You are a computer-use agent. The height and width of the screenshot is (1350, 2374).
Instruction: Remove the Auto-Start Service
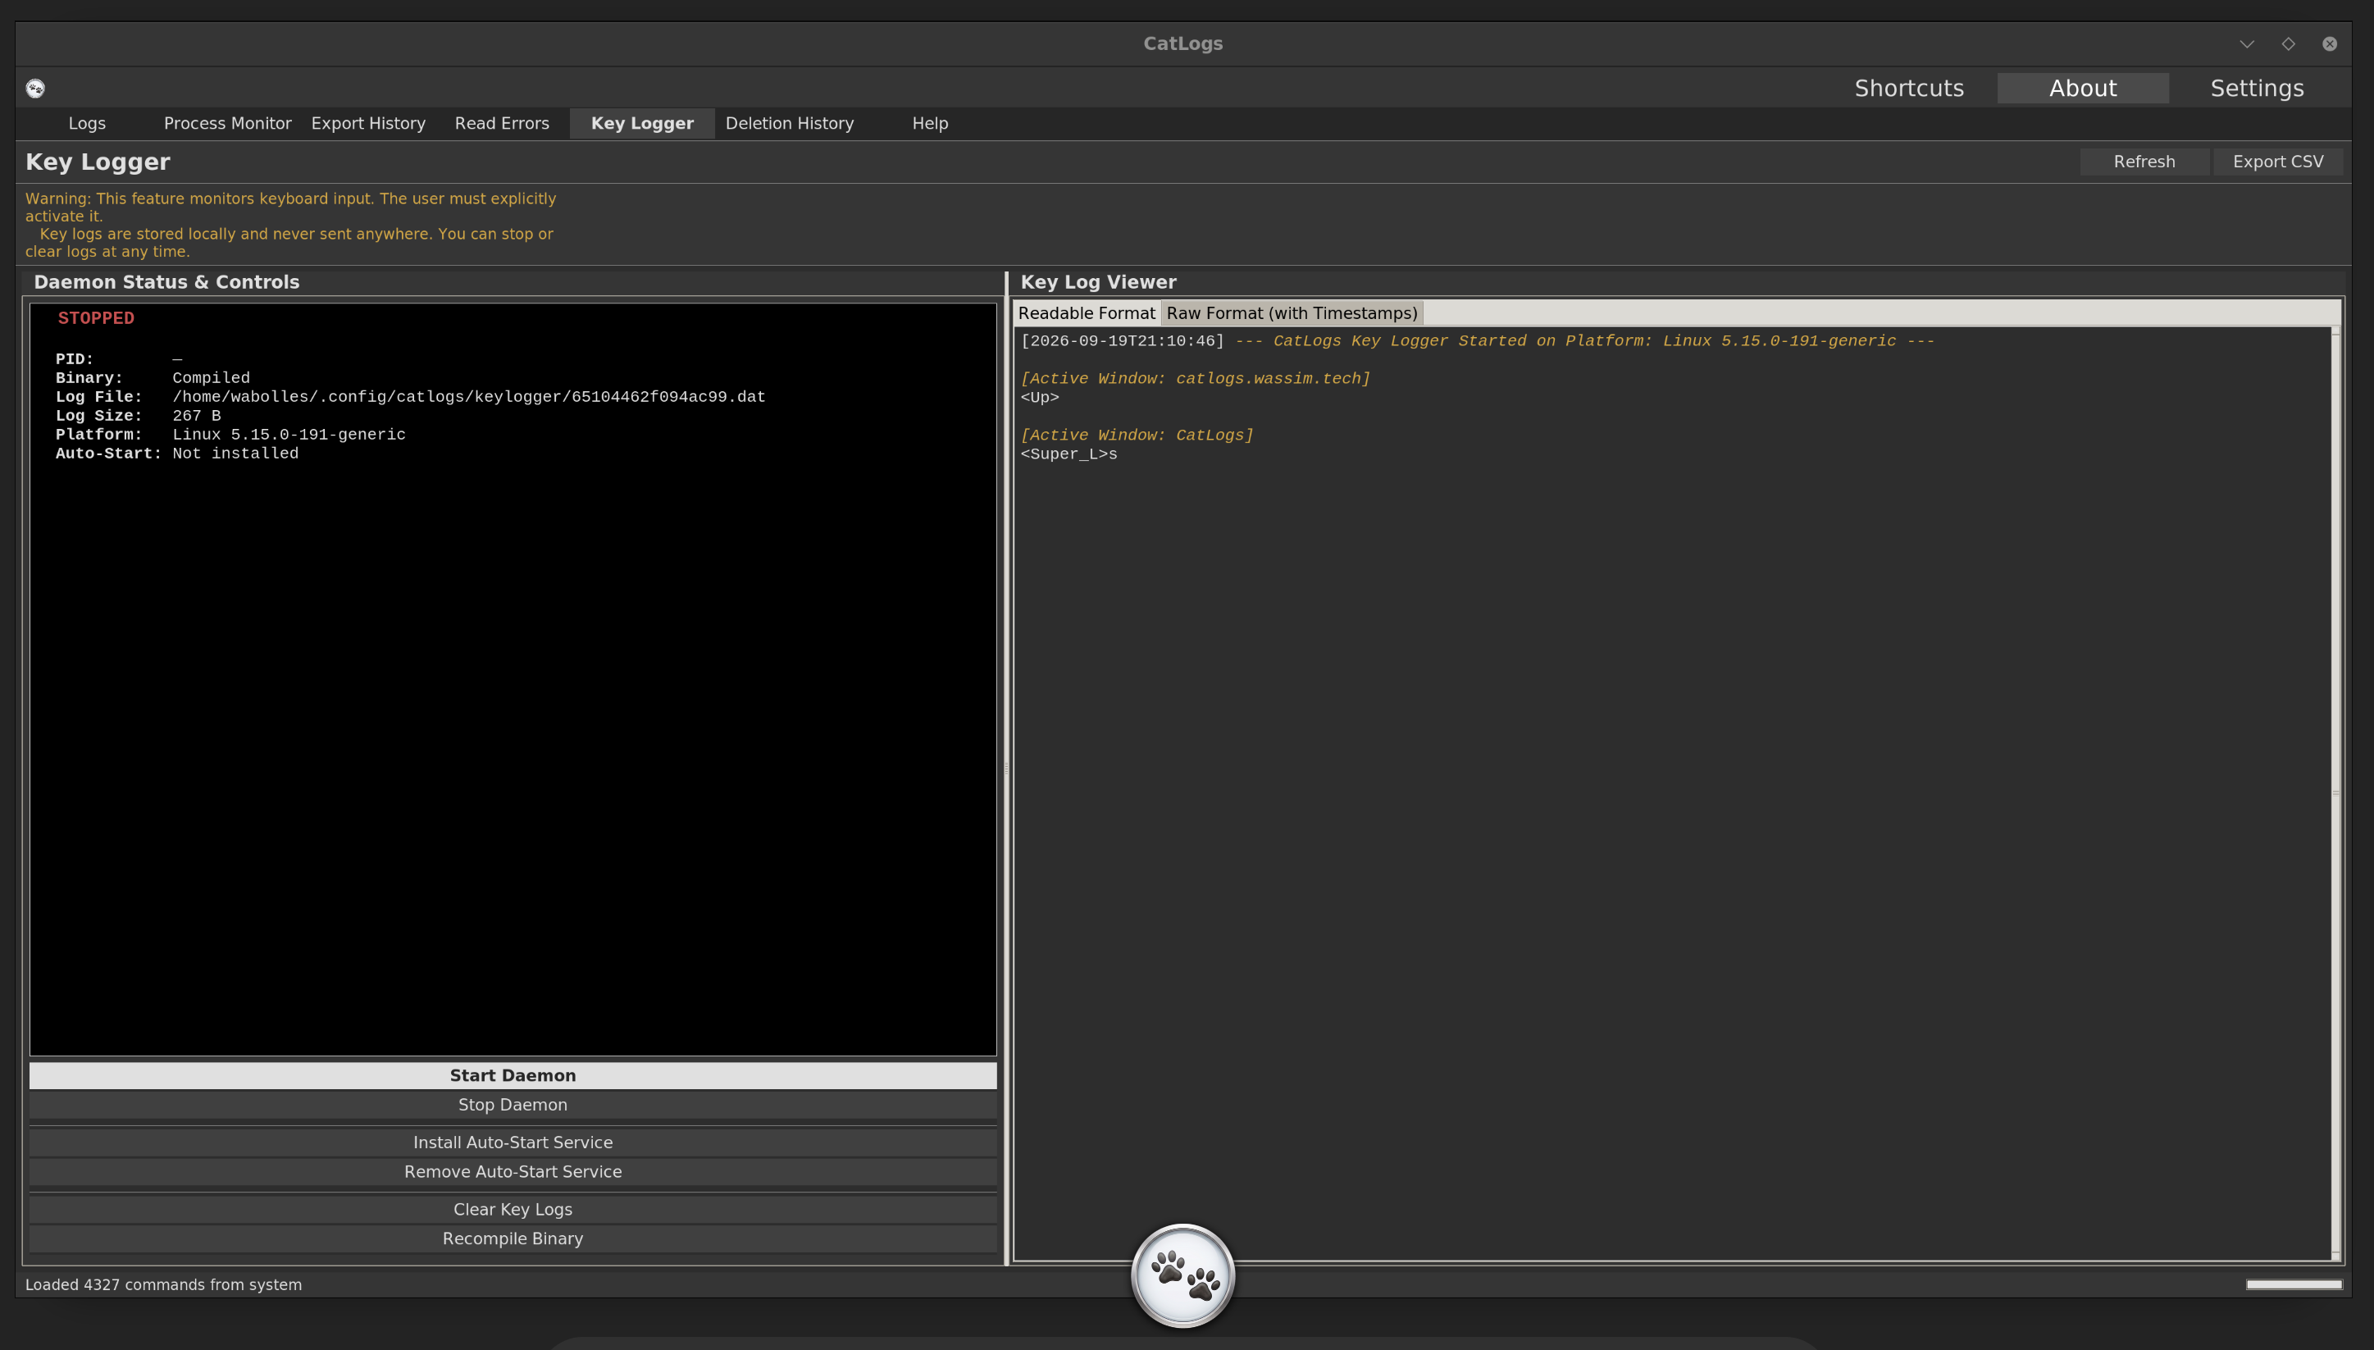(x=513, y=1171)
